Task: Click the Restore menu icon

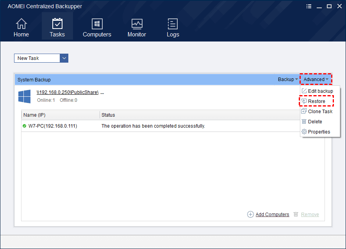Action: [304, 101]
